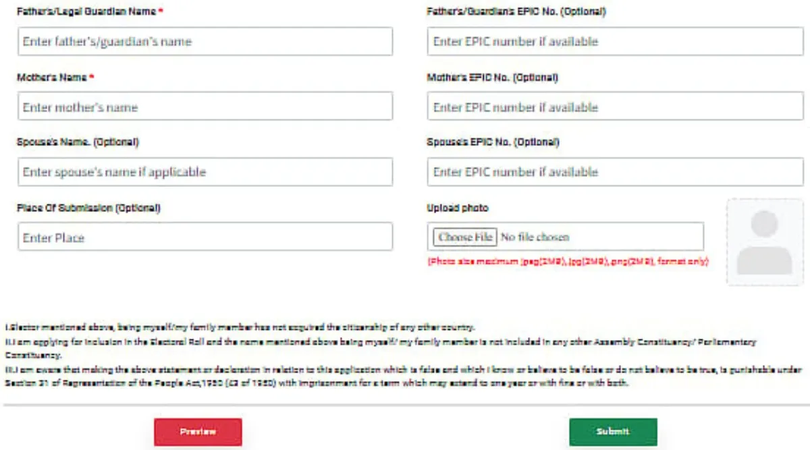Click the profile photo placeholder avatar
Viewport: 810px width, 450px height.
[764, 242]
